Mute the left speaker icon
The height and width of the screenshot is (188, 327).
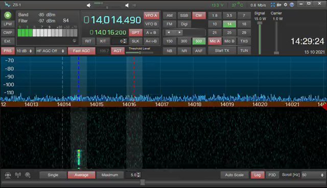[88, 6]
